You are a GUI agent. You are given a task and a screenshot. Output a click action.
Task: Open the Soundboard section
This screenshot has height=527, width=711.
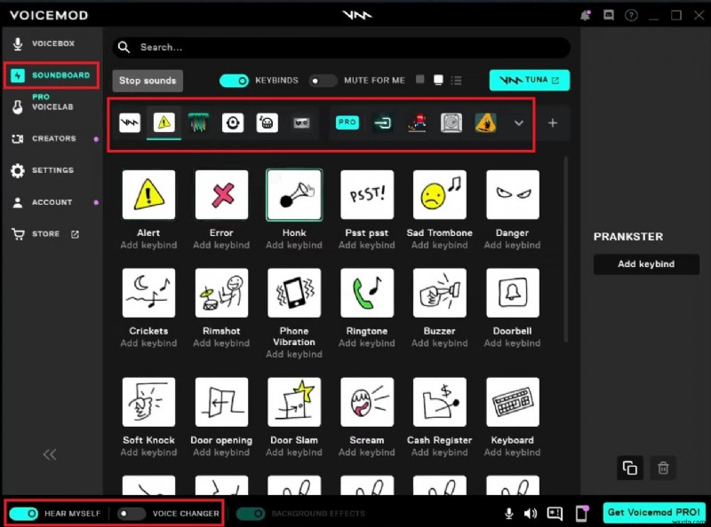click(52, 75)
